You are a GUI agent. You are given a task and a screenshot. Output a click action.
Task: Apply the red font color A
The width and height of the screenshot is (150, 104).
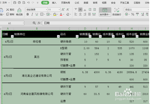coord(61,14)
